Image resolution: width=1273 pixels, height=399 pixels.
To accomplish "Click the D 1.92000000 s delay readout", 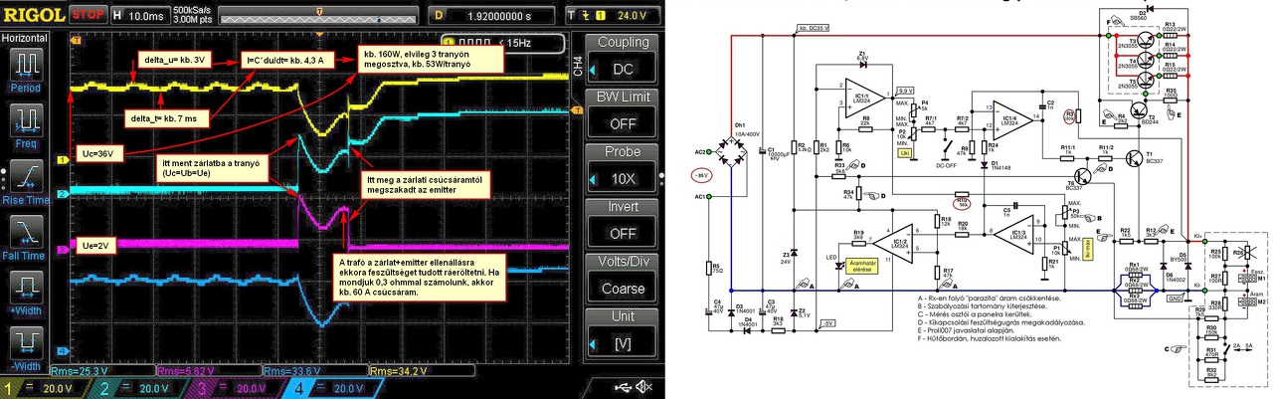I will click(x=492, y=15).
